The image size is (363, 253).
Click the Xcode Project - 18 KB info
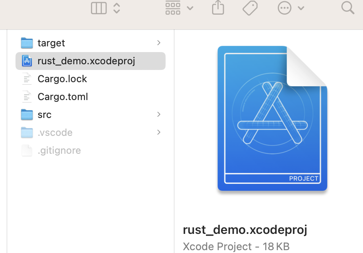tap(236, 246)
